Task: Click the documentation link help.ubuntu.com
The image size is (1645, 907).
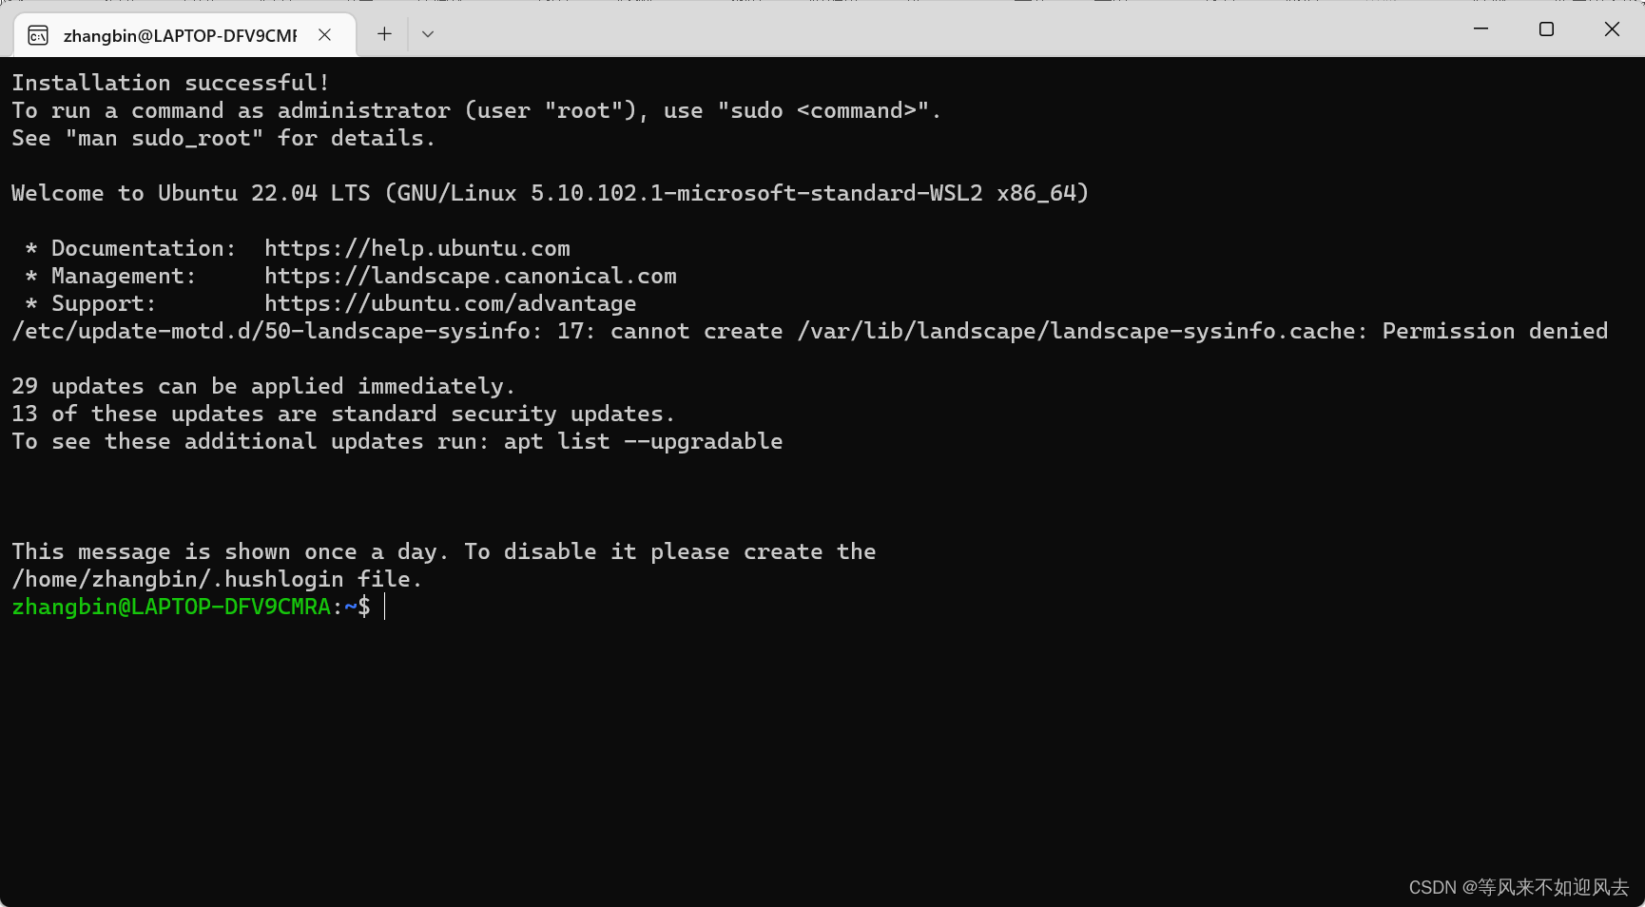Action: (417, 248)
